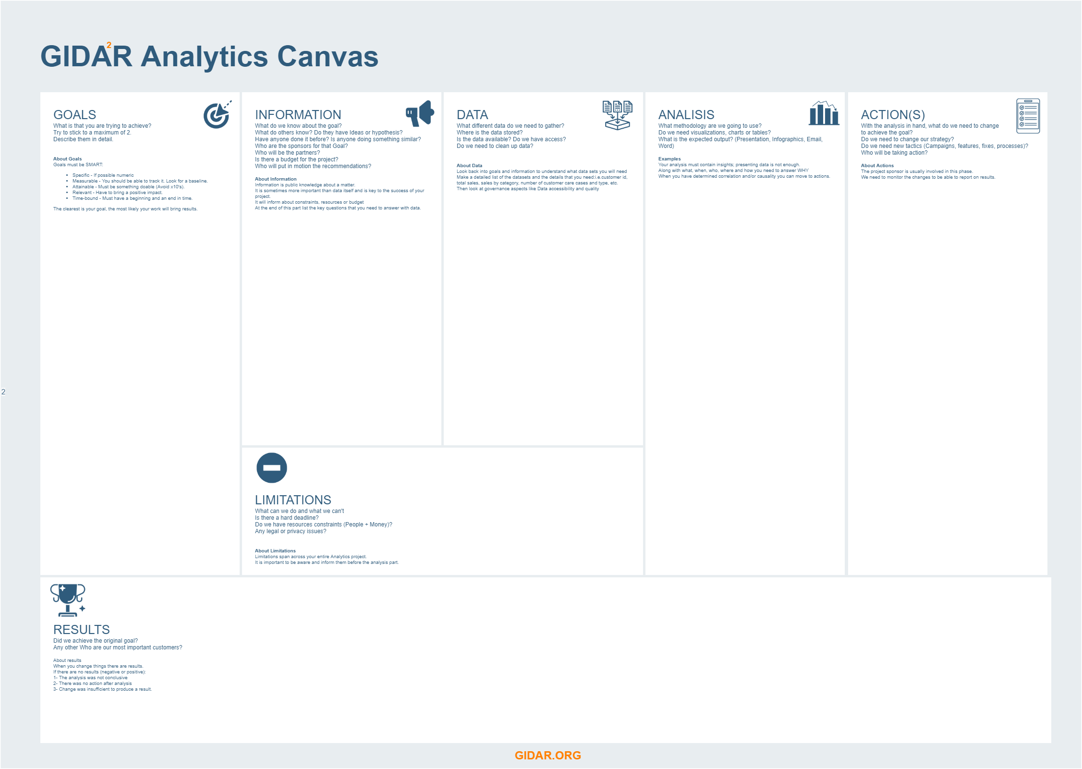Select the Goals target icon
Image resolution: width=1082 pixels, height=769 pixels.
pos(217,115)
